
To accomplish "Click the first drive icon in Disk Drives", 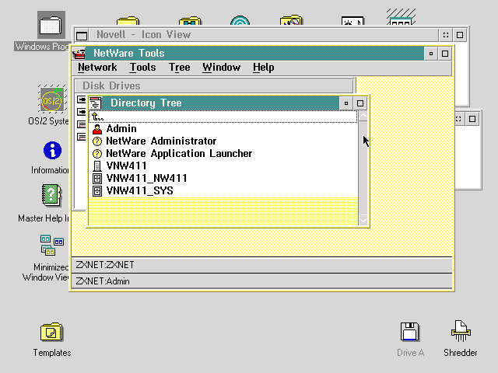I will coord(81,99).
